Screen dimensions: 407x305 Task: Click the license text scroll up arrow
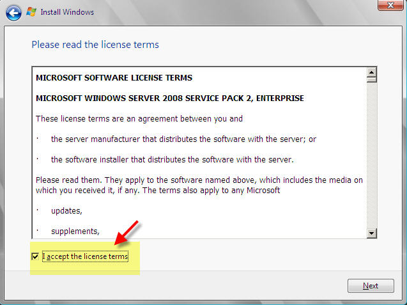click(x=372, y=72)
